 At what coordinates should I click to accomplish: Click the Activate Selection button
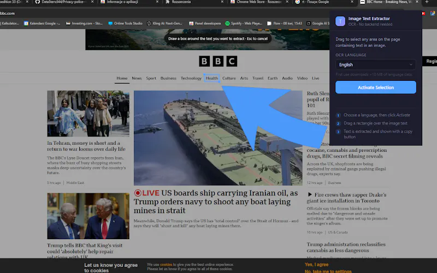376,87
